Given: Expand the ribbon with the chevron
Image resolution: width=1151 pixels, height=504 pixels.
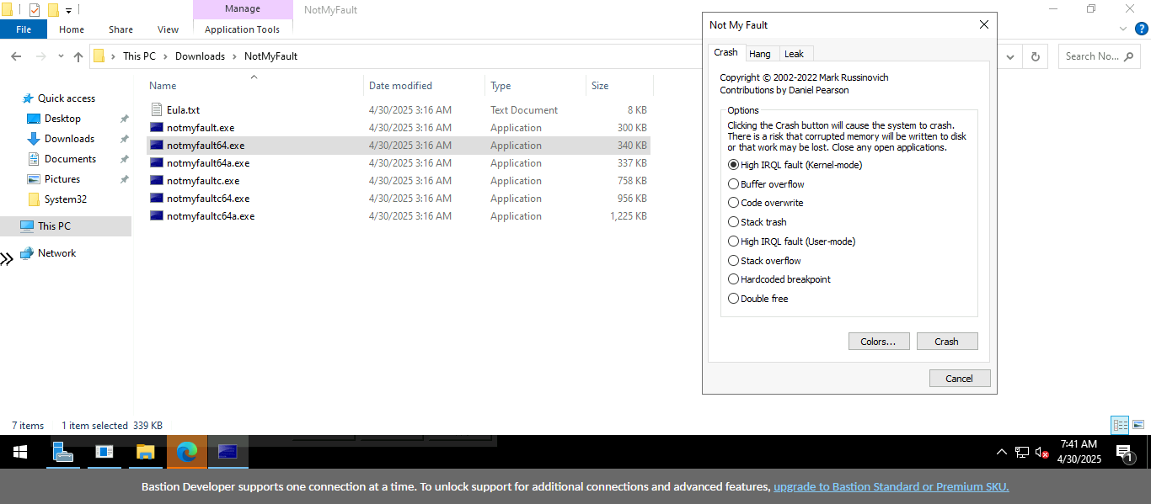Looking at the screenshot, I should pyautogui.click(x=1122, y=29).
